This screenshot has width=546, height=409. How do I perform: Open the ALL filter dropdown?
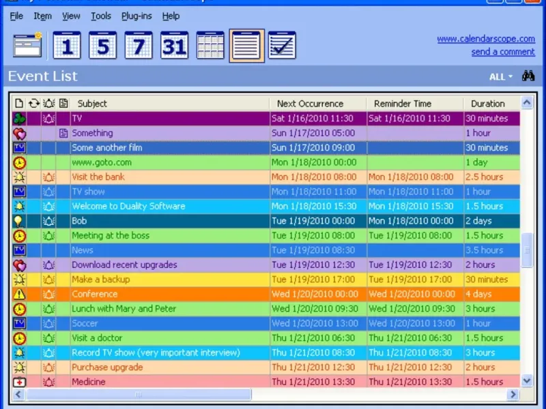coord(501,76)
